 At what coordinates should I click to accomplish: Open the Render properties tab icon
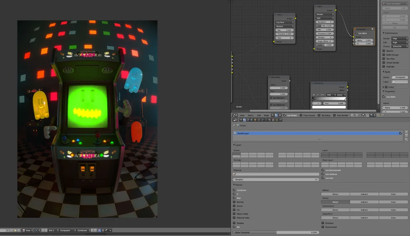[241, 120]
